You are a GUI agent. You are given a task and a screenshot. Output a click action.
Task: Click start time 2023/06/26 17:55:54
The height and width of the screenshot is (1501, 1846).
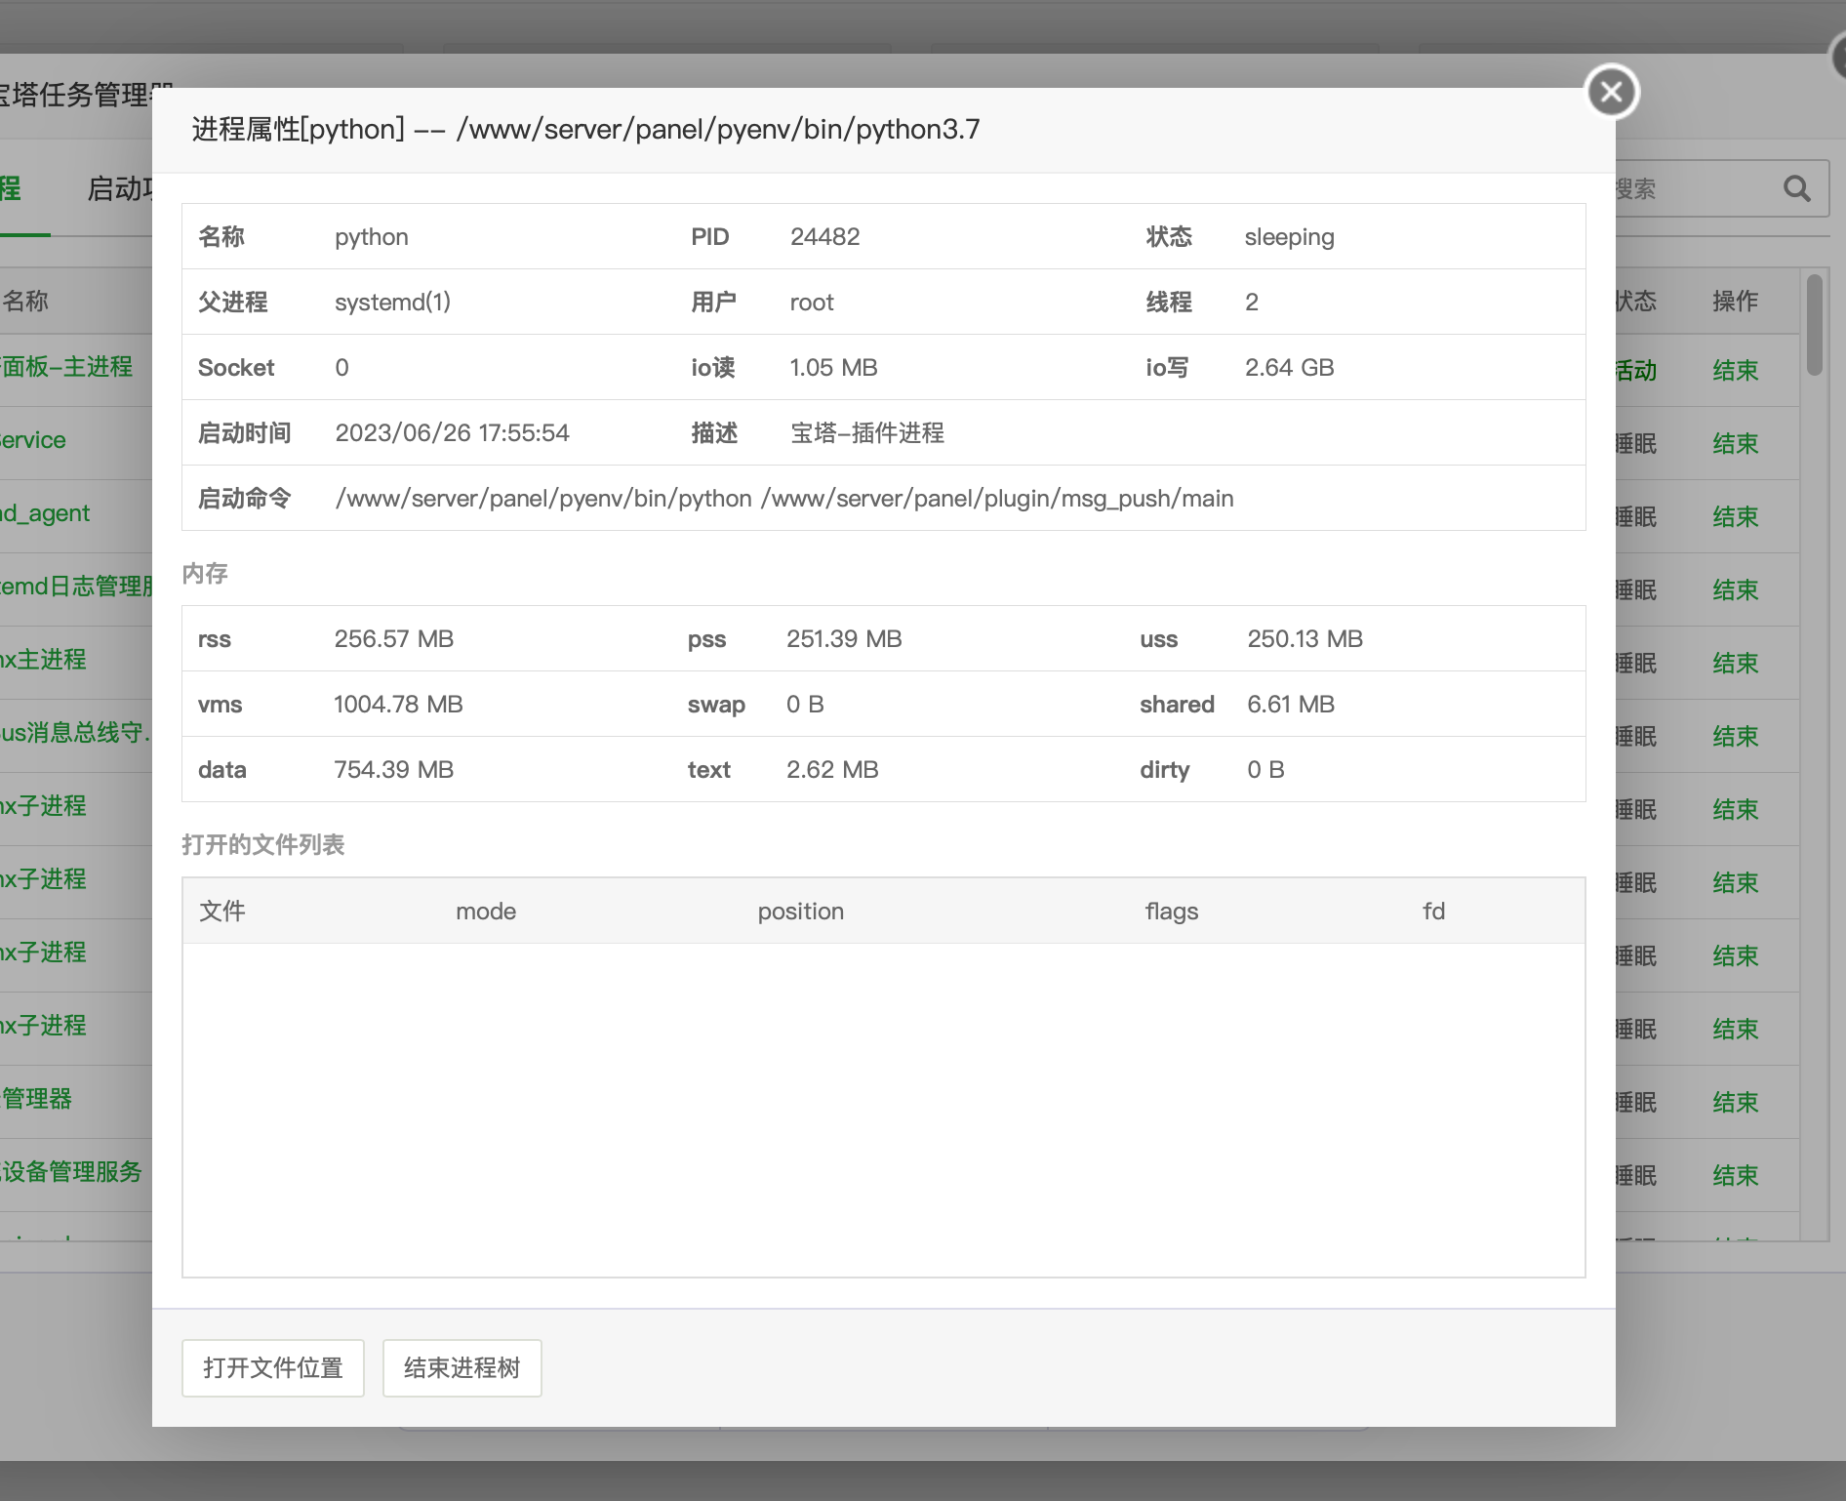coord(453,433)
